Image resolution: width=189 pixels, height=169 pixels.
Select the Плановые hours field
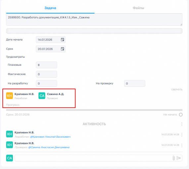tap(46, 65)
